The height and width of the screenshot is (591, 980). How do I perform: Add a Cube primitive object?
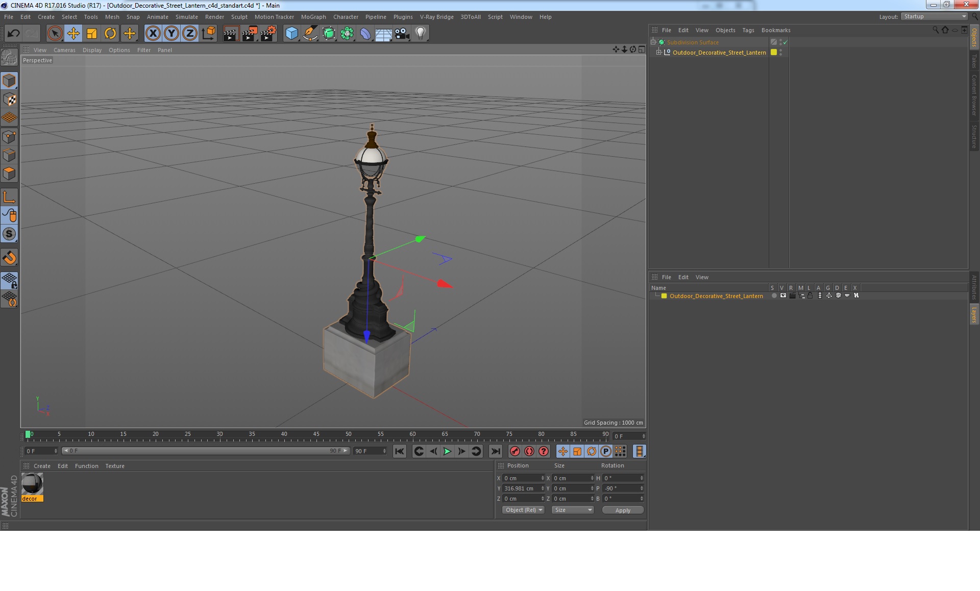pos(291,34)
